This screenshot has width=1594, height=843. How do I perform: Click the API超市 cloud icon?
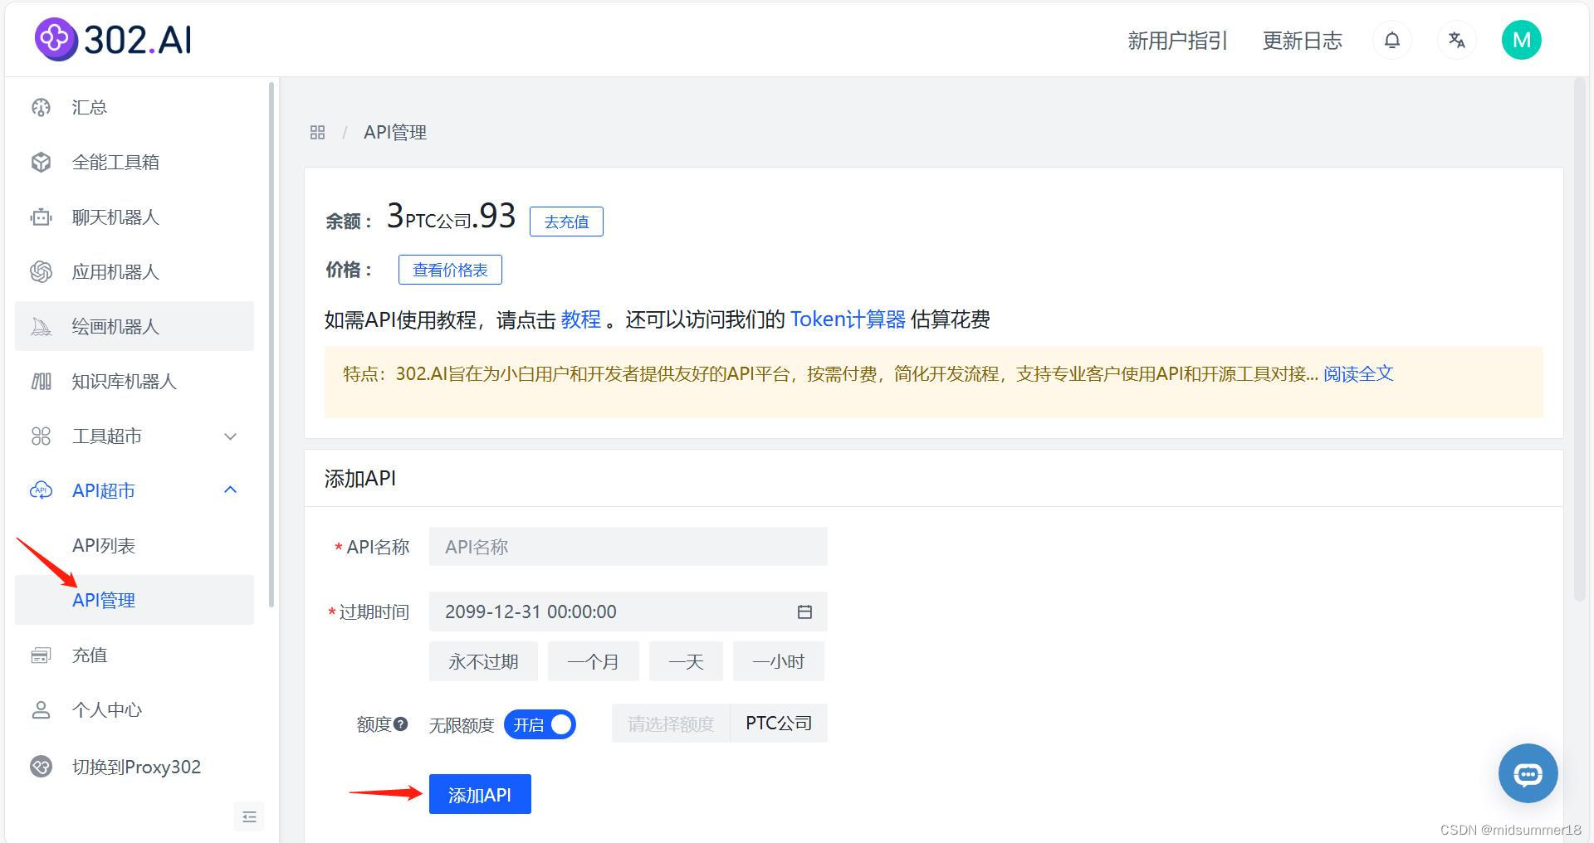click(x=41, y=490)
